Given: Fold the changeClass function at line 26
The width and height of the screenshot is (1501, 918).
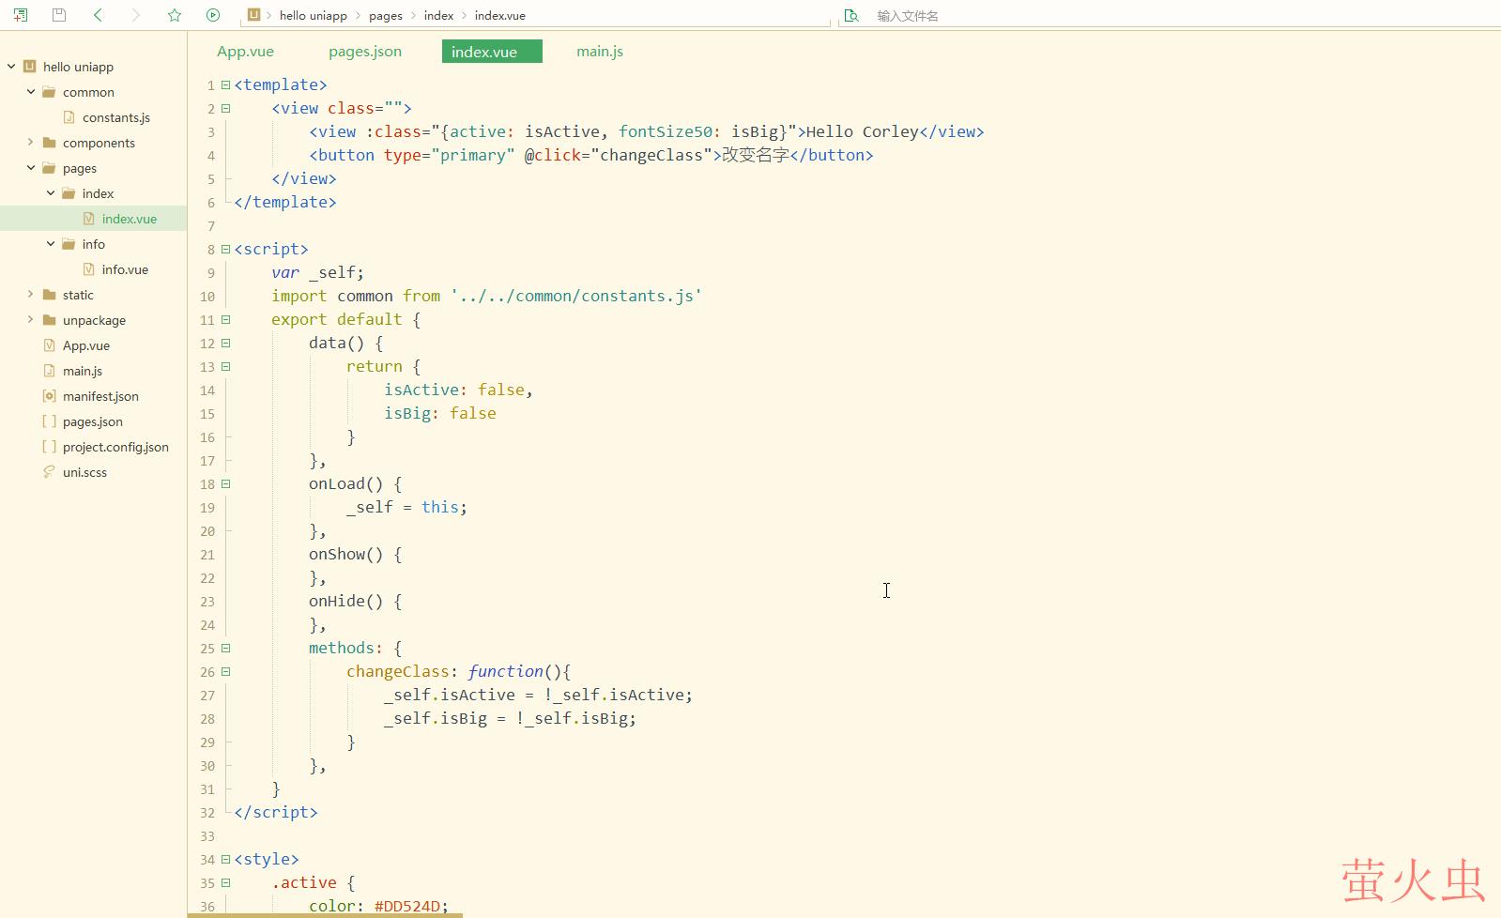Looking at the screenshot, I should pos(225,671).
